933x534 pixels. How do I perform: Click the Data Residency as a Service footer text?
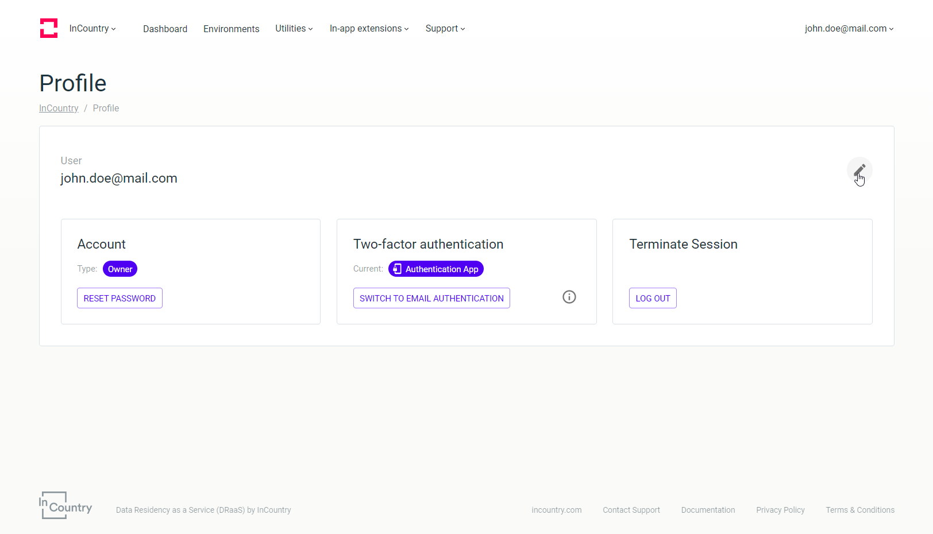203,510
